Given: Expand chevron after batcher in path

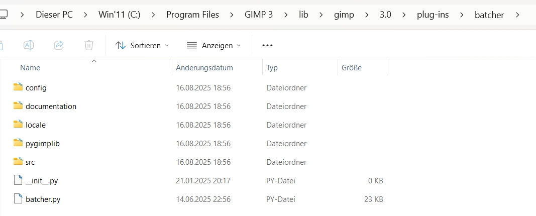Looking at the screenshot, I should click(x=517, y=15).
